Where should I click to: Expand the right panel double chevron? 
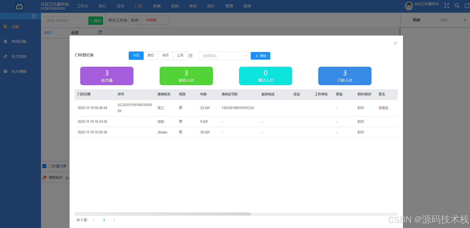465,20
